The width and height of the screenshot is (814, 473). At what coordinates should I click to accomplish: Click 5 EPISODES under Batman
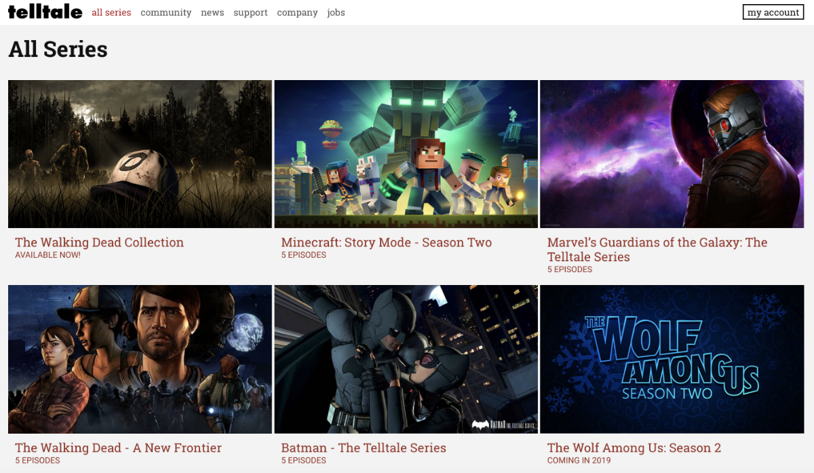(303, 461)
